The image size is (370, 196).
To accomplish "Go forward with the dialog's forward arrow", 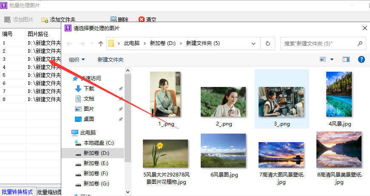I will tap(82, 44).
